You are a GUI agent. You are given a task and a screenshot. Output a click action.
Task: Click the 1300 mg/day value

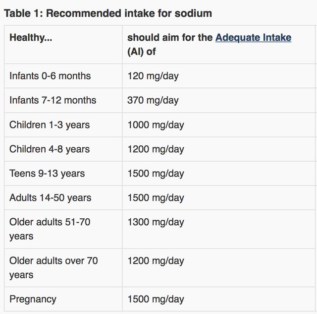tap(156, 222)
